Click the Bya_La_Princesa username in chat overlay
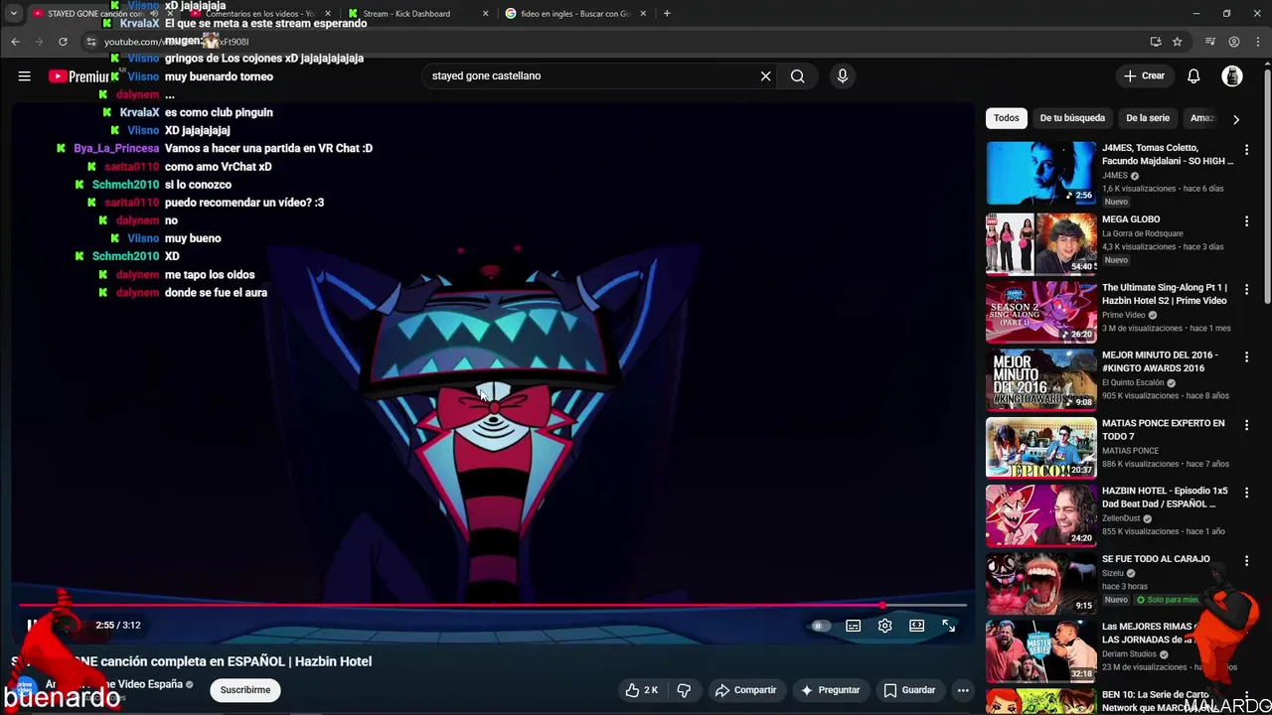1272x715 pixels. click(x=116, y=149)
